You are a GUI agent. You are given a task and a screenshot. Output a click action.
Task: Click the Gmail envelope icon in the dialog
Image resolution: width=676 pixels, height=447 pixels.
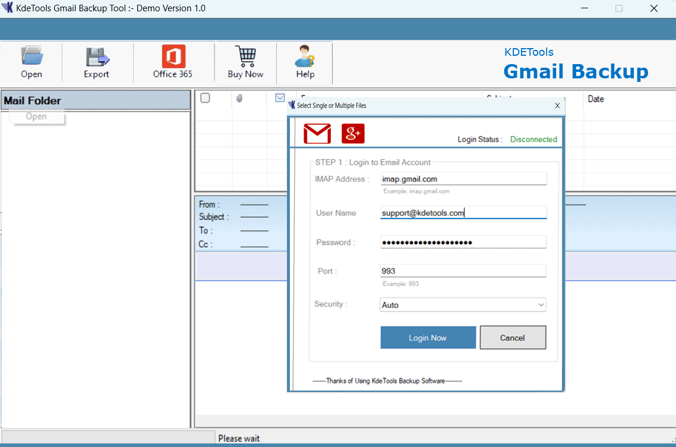click(x=317, y=134)
